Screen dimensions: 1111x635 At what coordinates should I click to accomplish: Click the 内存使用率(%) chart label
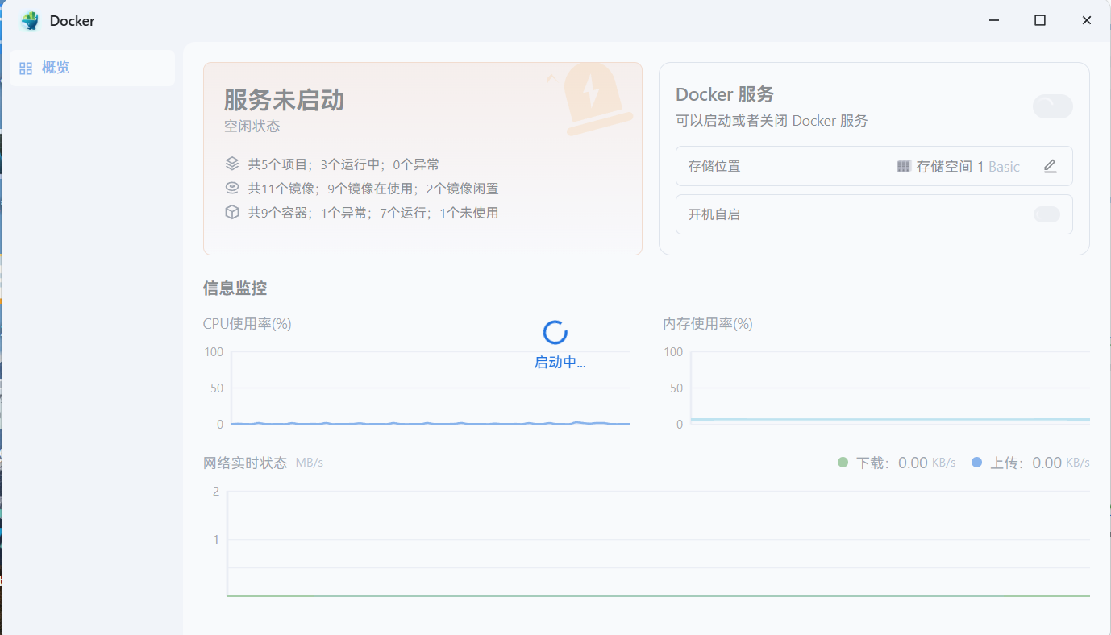708,324
